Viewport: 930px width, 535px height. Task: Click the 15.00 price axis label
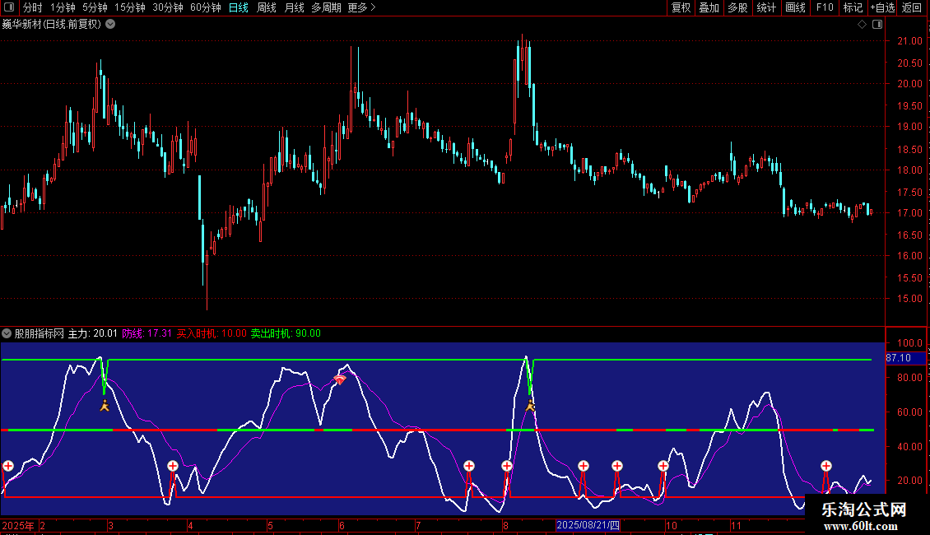(909, 299)
